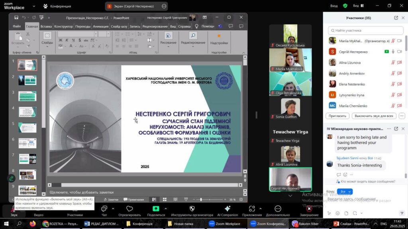This screenshot has height=229, width=408.
Task: Switch to the Конструктор ribbon tab
Action: pos(63,26)
